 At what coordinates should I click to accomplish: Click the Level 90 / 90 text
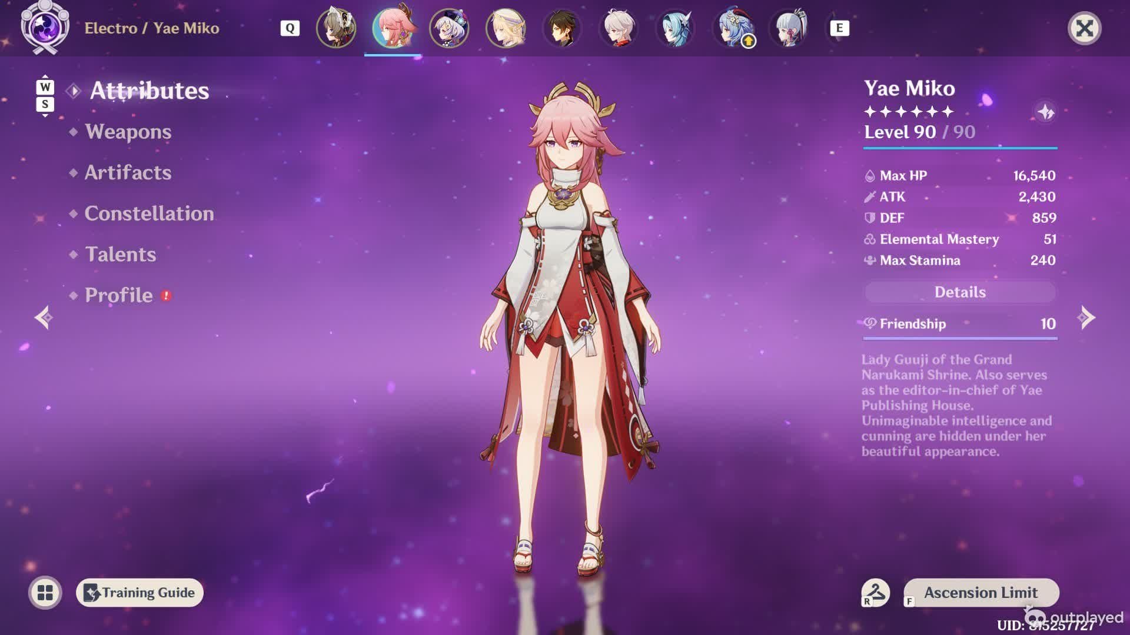[x=919, y=132]
